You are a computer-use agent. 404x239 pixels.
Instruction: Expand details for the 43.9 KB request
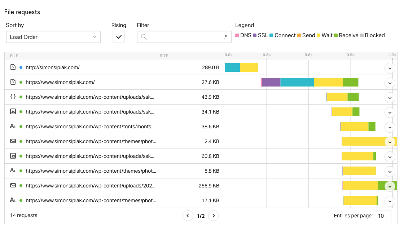[390, 98]
